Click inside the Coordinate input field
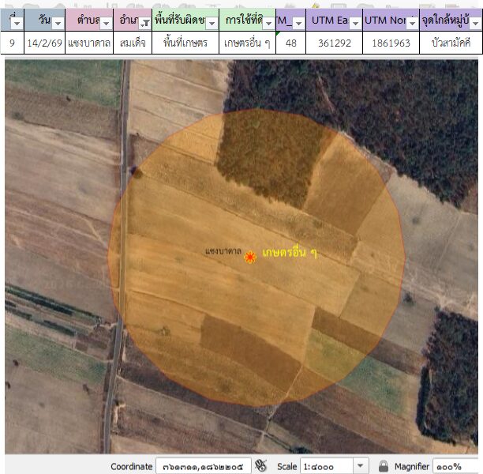Viewport: 483px width, 474px height. [x=203, y=466]
